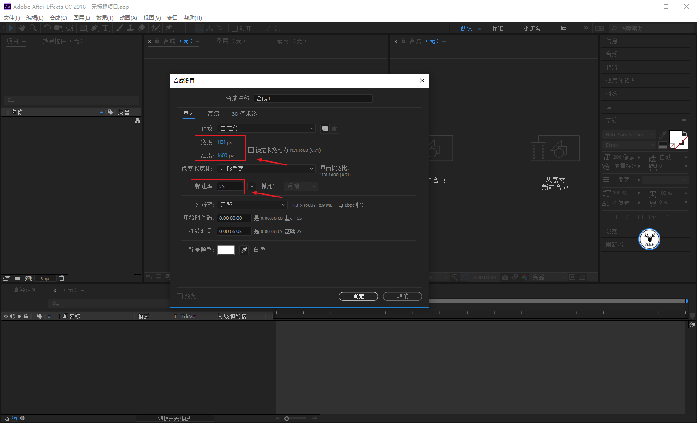The height and width of the screenshot is (423, 697).
Task: Open the 分辨率 resolution dropdown
Action: pos(252,205)
